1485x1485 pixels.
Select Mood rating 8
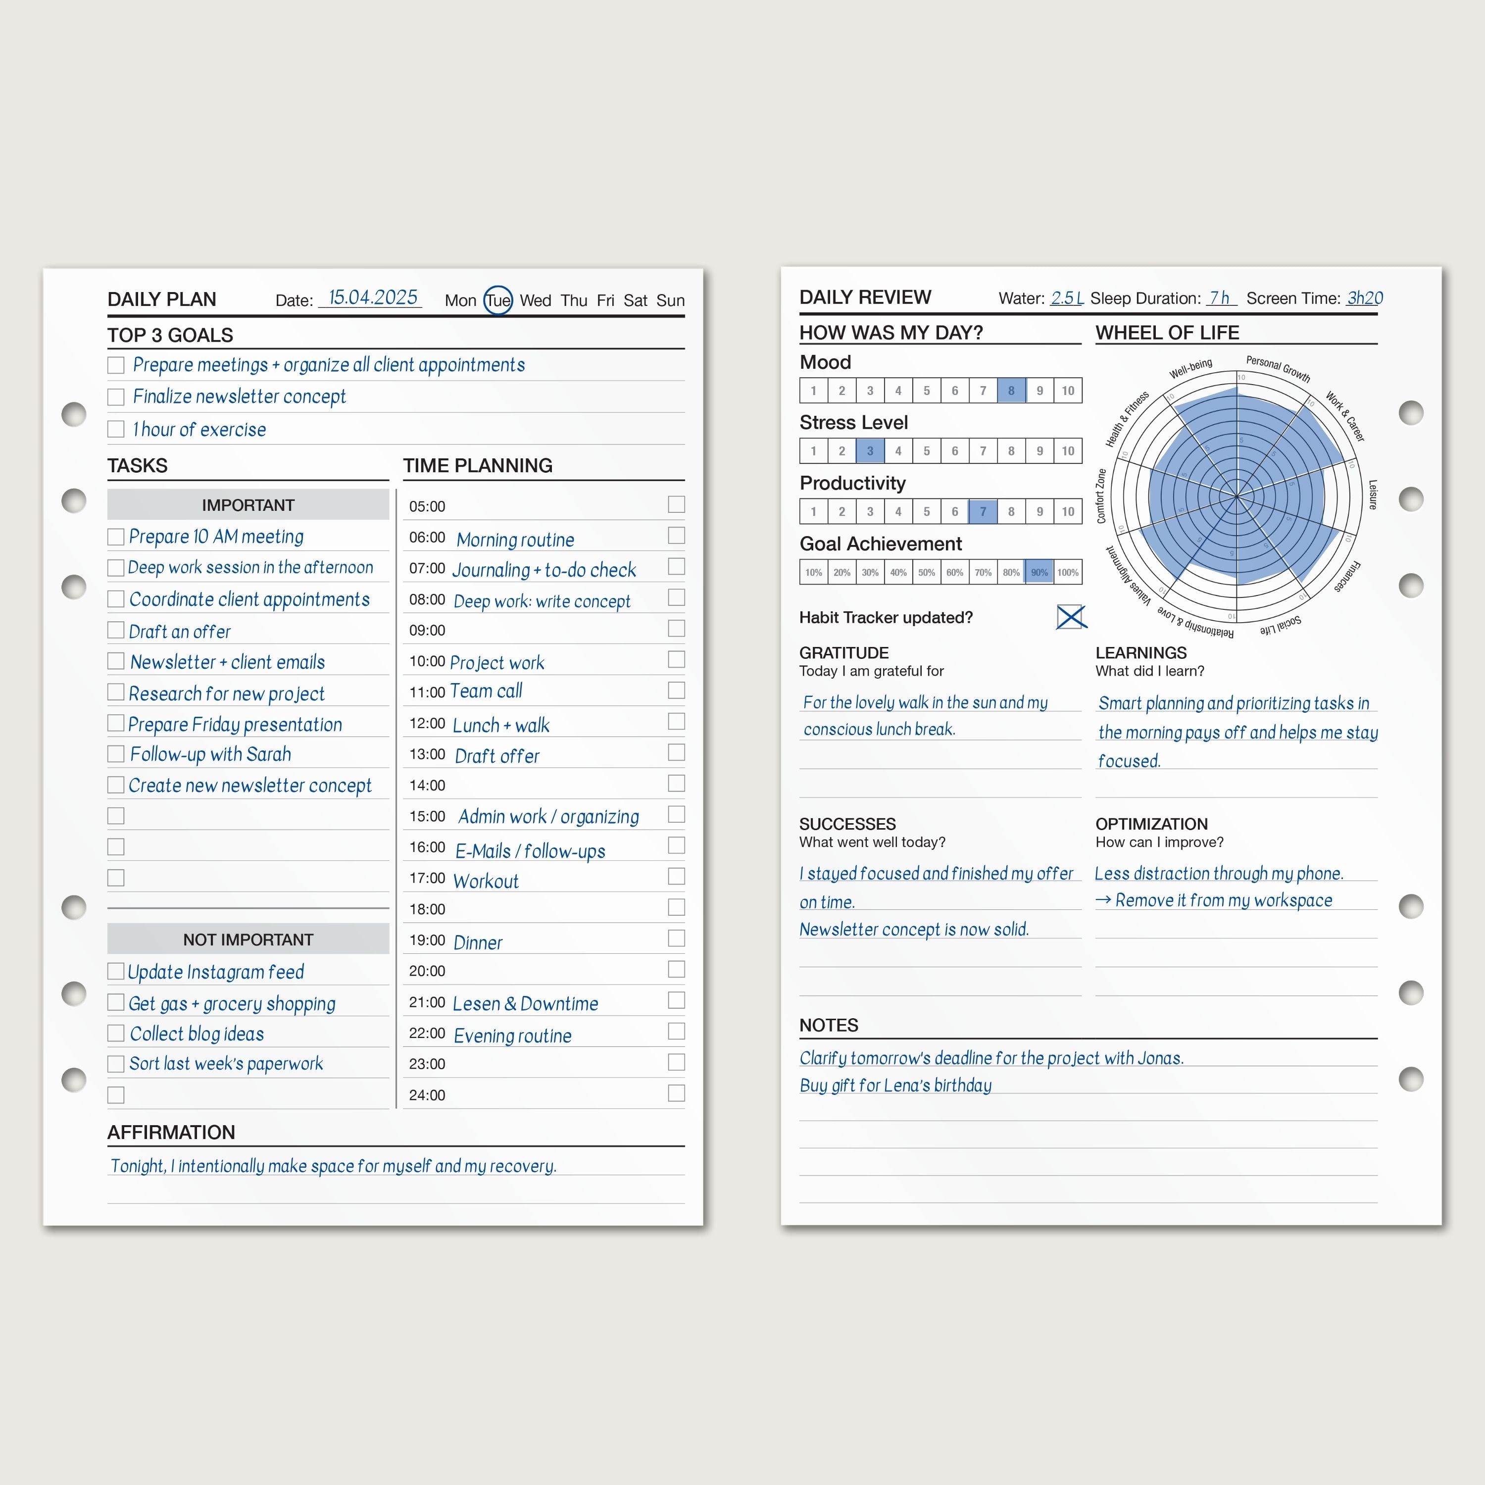pos(1011,391)
